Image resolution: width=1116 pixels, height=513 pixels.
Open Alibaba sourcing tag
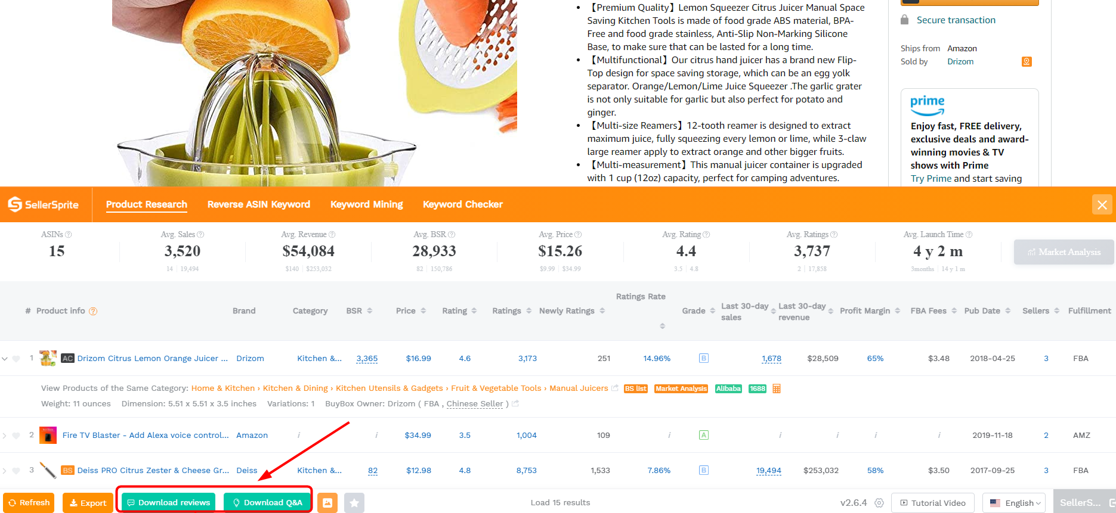coord(728,388)
